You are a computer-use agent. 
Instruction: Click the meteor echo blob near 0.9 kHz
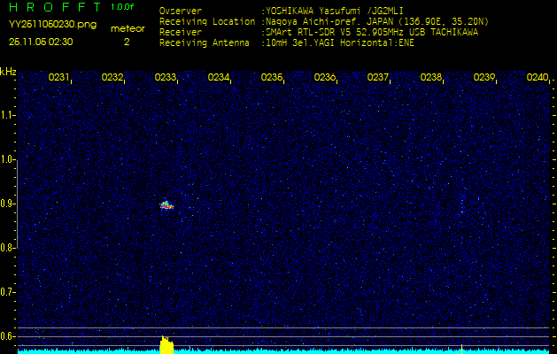pyautogui.click(x=166, y=204)
